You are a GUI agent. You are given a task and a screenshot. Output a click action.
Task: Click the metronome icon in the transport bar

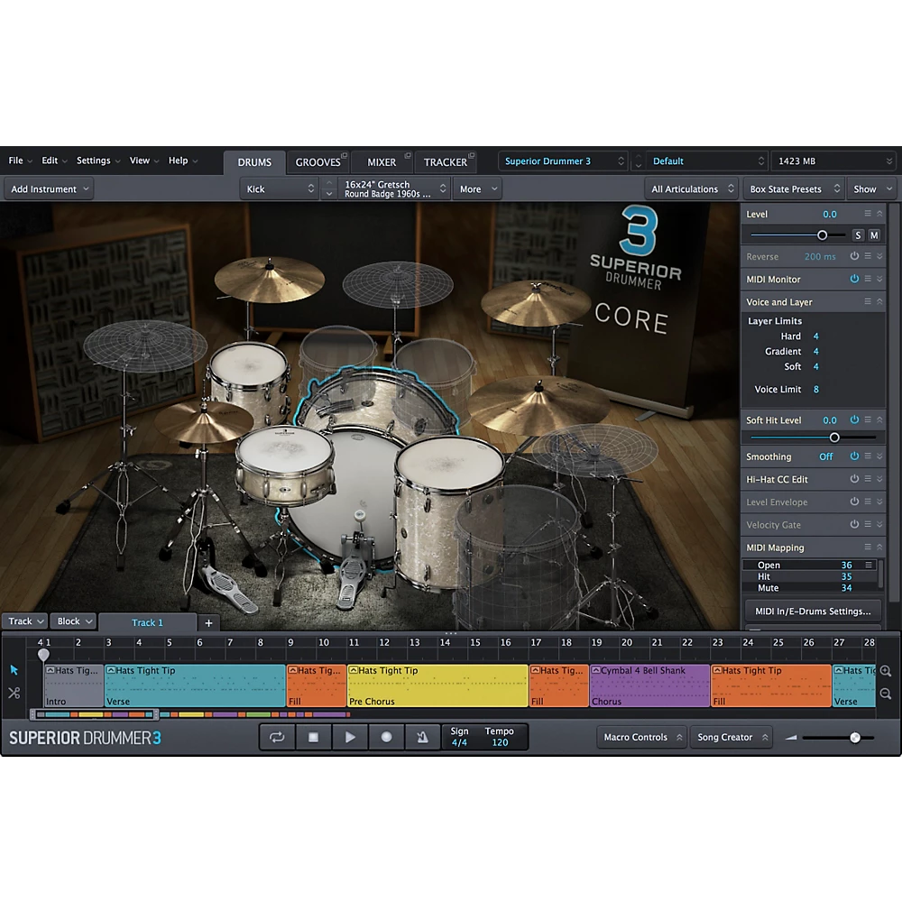[422, 737]
